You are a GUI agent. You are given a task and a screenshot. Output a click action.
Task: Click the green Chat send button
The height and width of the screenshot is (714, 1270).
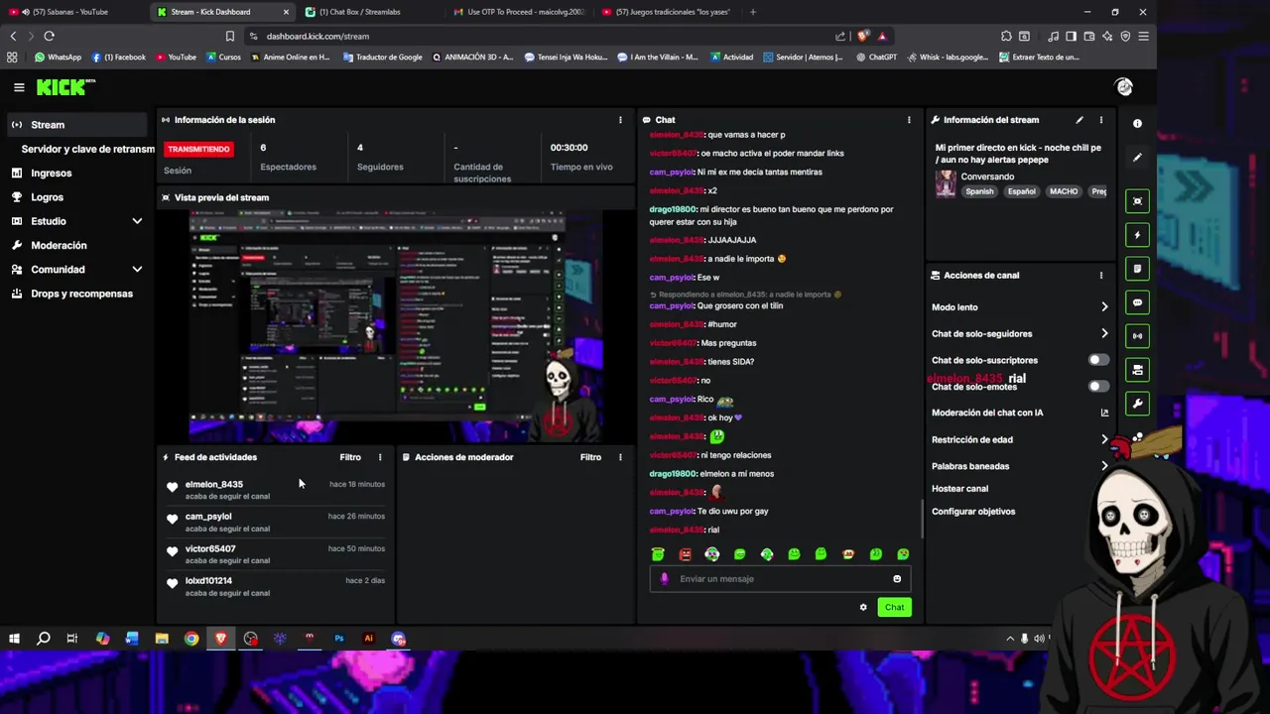tap(894, 607)
